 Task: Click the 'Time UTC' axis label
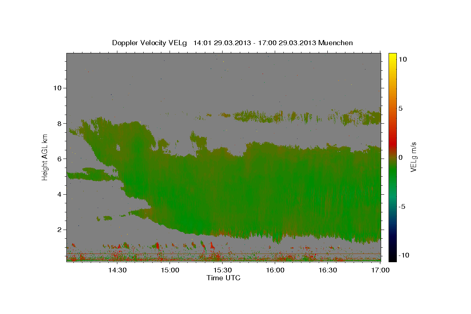click(x=223, y=278)
